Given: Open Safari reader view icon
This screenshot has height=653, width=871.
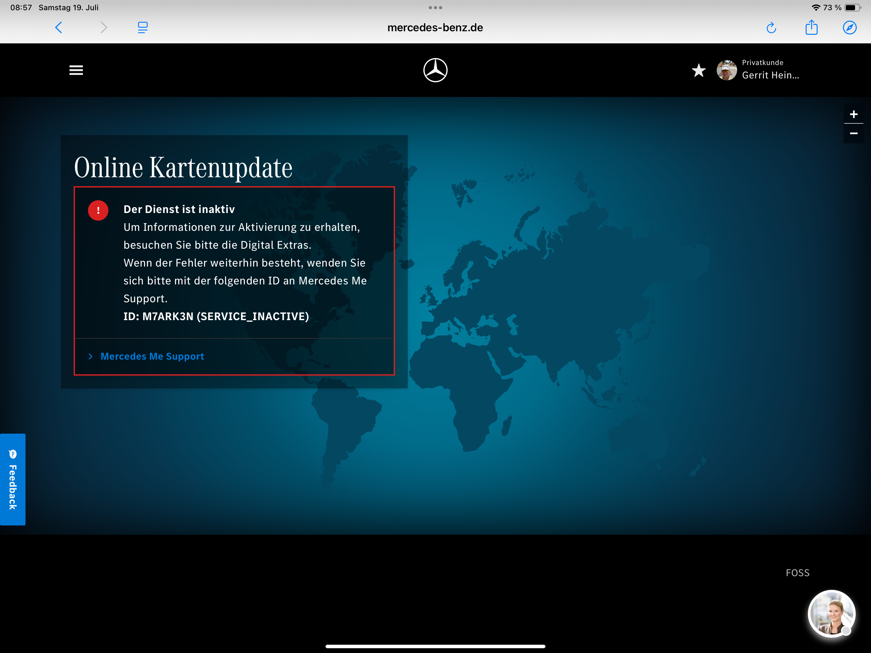Looking at the screenshot, I should (x=143, y=27).
